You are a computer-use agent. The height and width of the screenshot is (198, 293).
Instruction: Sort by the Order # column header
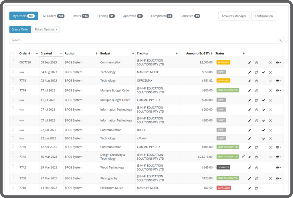[x=28, y=54]
